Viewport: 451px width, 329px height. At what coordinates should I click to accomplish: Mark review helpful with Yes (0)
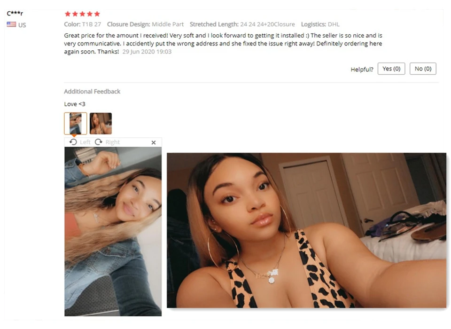click(391, 69)
